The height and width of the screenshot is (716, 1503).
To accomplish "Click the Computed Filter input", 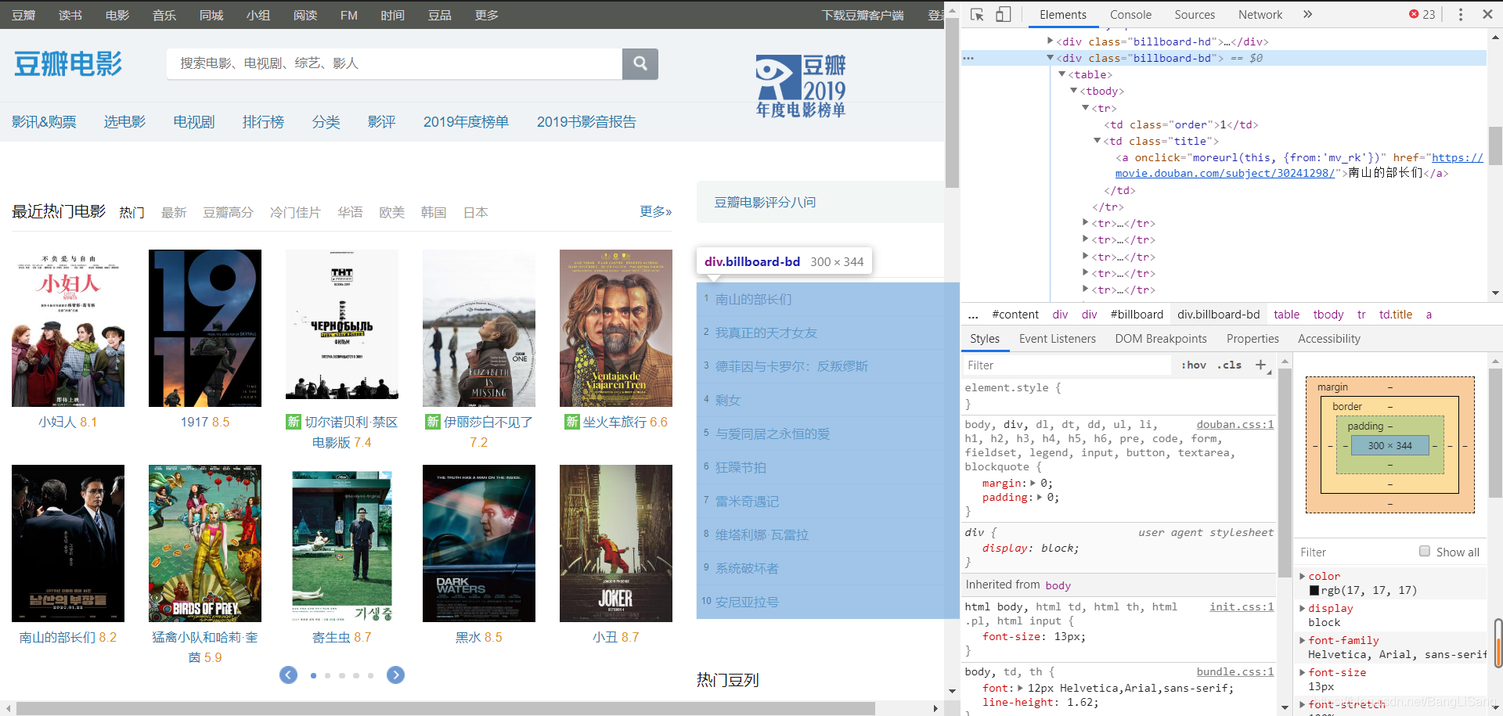I will tap(1356, 552).
